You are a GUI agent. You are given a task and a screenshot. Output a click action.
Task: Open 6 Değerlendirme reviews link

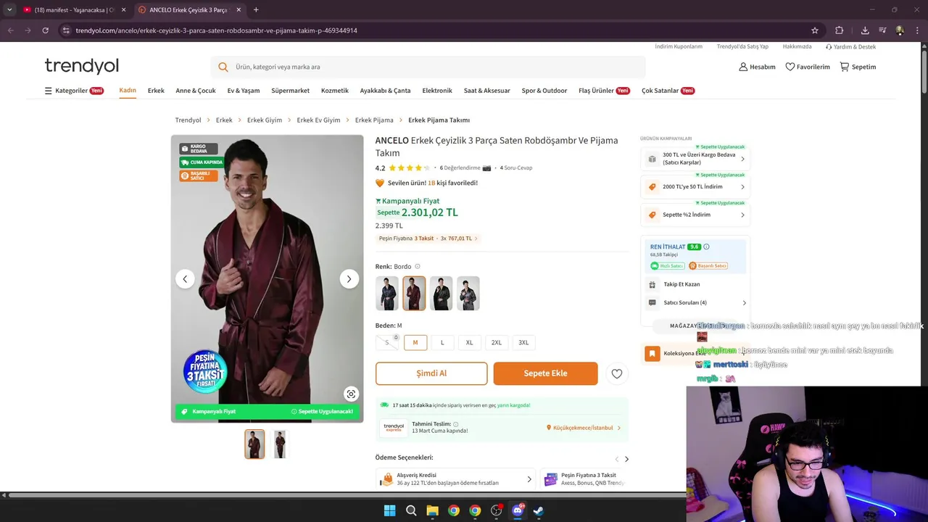click(x=460, y=167)
